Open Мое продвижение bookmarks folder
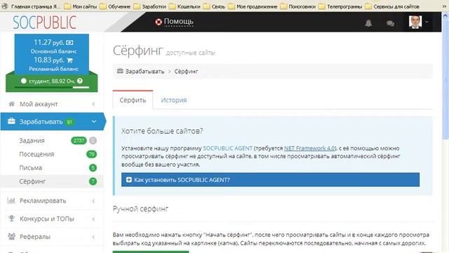This screenshot has width=449, height=253. pyautogui.click(x=253, y=6)
